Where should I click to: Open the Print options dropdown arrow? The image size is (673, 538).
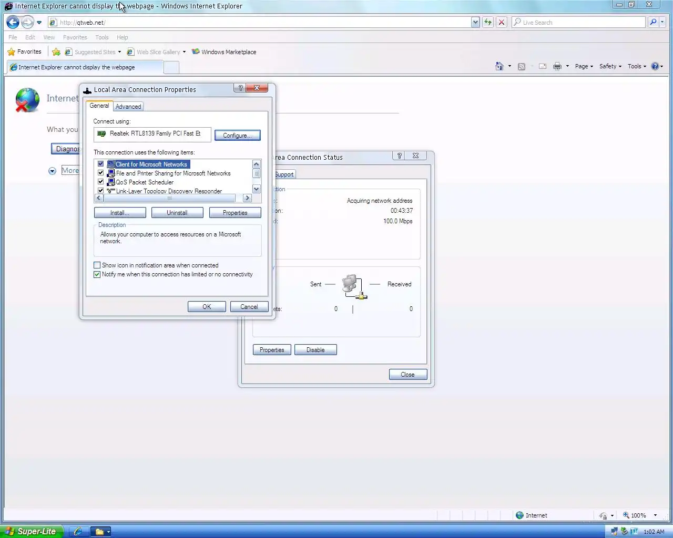coord(567,66)
